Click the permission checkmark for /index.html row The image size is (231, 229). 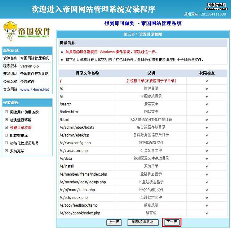pyautogui.click(x=207, y=112)
